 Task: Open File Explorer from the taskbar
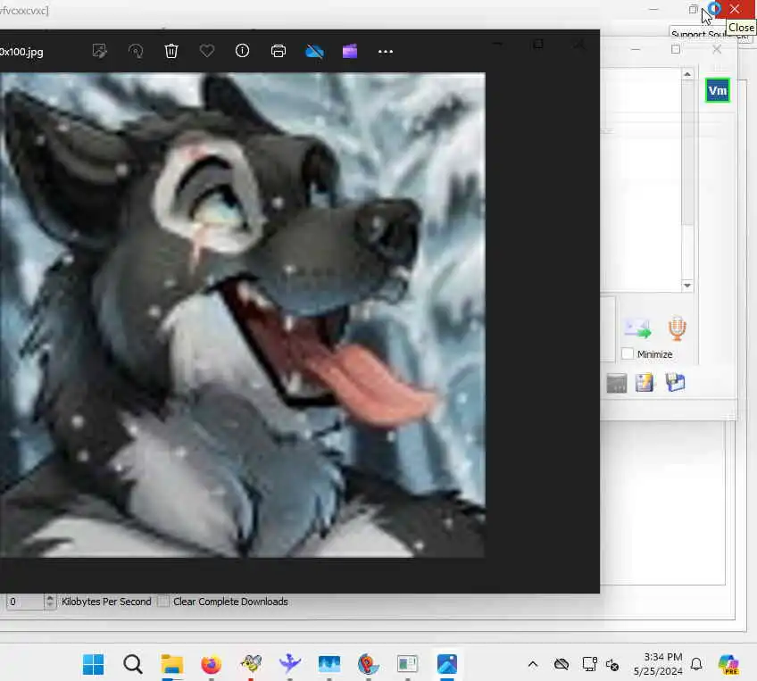pos(172,665)
